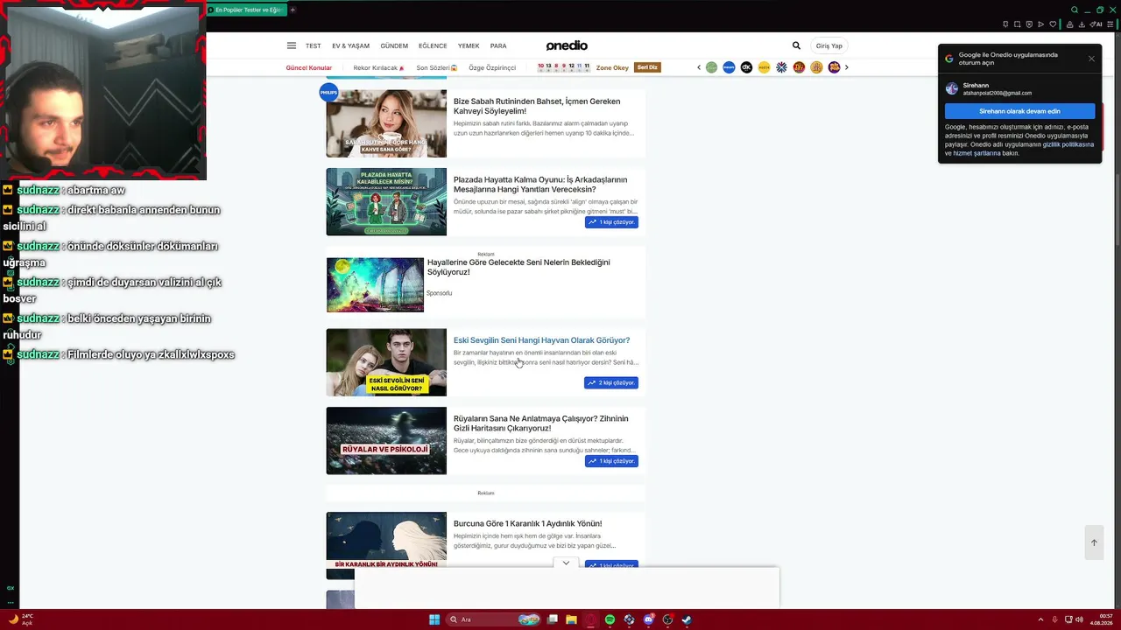1121x630 pixels.
Task: Go to the Onedio logo homepage
Action: [567, 45]
